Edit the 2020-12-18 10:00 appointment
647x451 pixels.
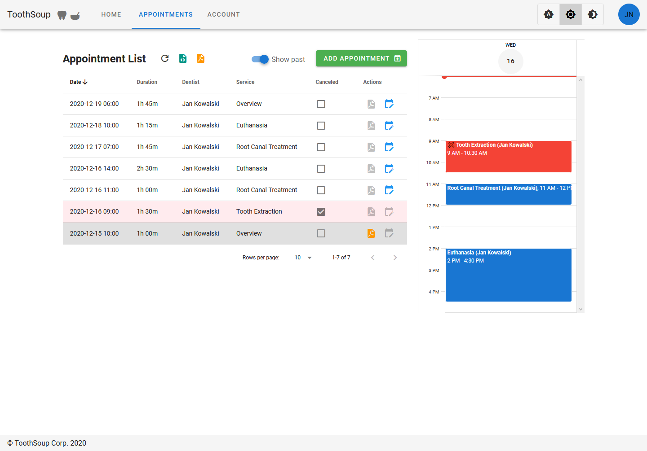(x=389, y=126)
